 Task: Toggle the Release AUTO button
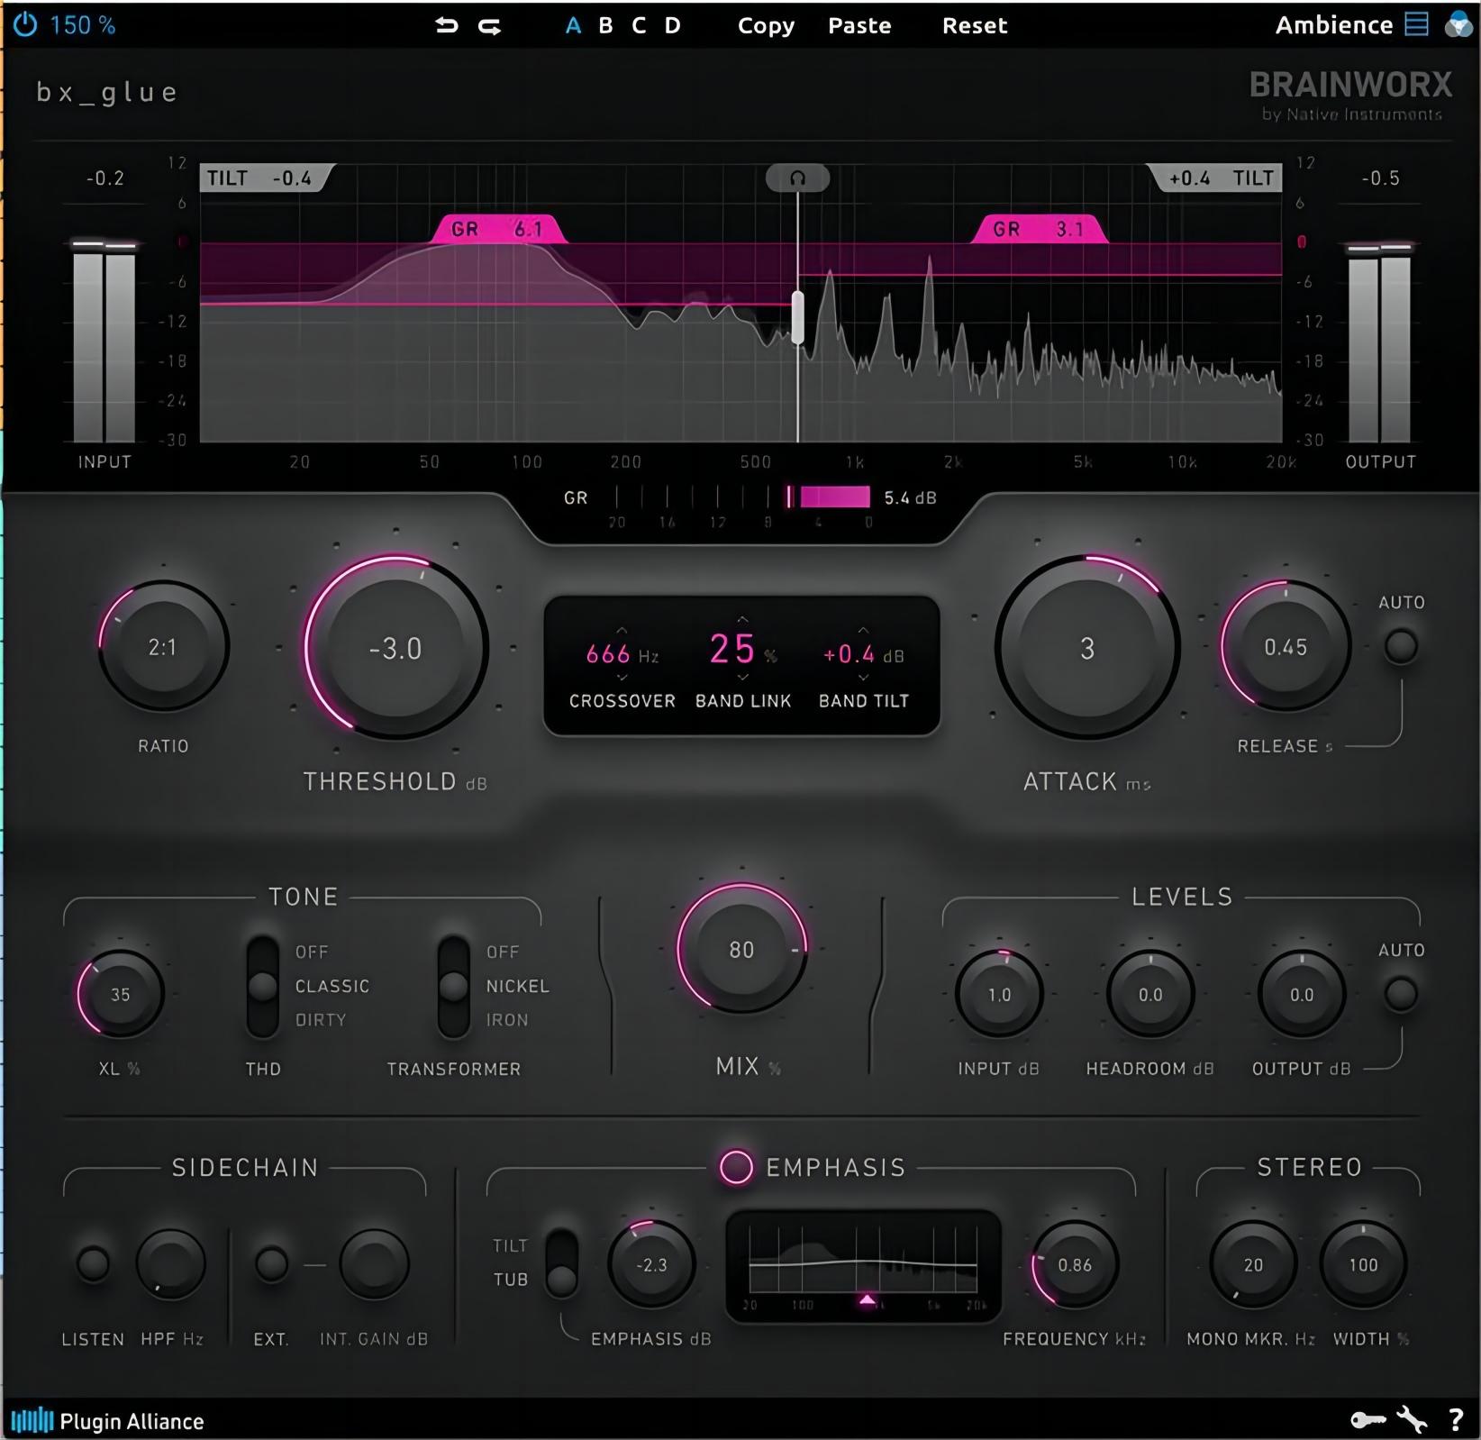point(1401,646)
